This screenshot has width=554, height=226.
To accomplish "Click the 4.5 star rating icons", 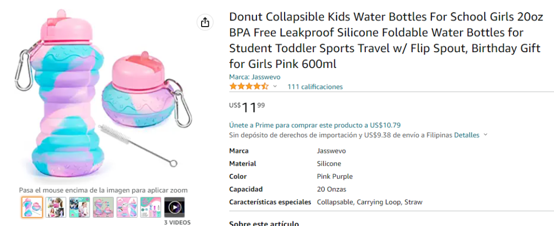I will point(249,86).
